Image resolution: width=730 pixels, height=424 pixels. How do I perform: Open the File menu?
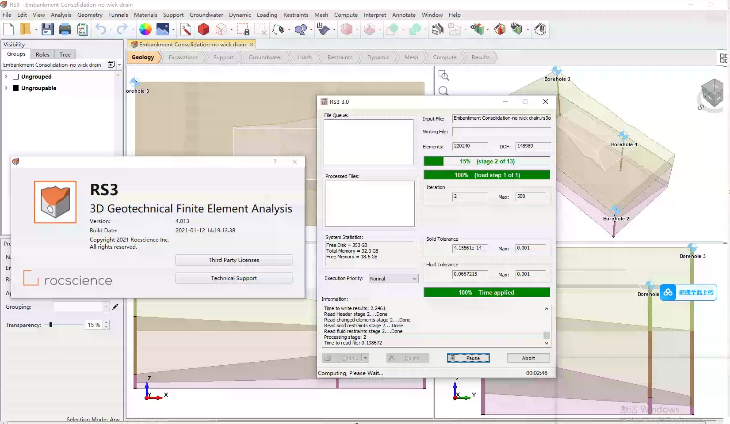click(x=7, y=15)
